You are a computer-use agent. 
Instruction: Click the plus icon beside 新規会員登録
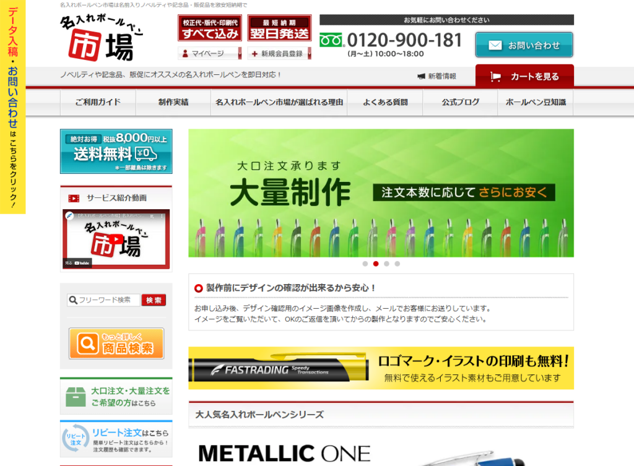[x=254, y=54]
